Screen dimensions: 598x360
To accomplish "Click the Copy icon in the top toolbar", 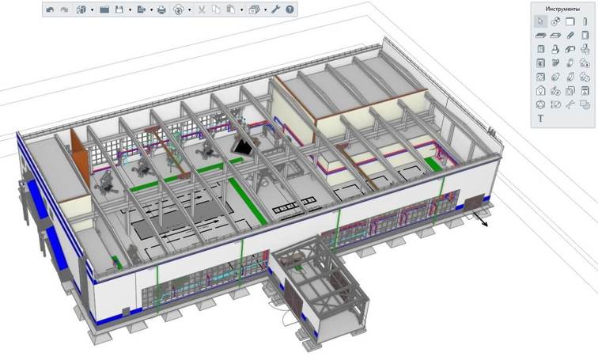I will click(216, 10).
